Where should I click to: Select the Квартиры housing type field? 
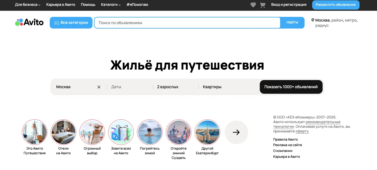tap(211, 87)
